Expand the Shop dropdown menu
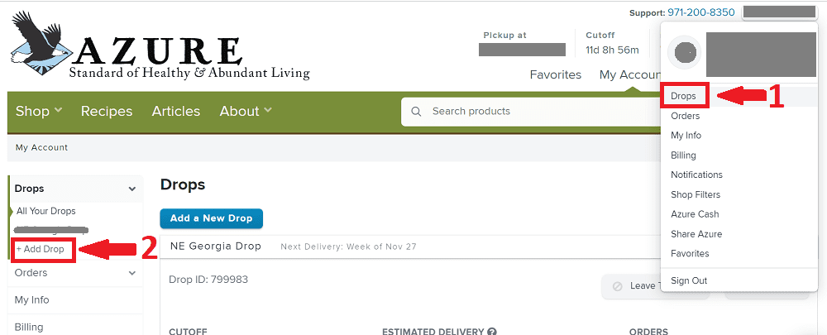The image size is (827, 335). point(39,112)
